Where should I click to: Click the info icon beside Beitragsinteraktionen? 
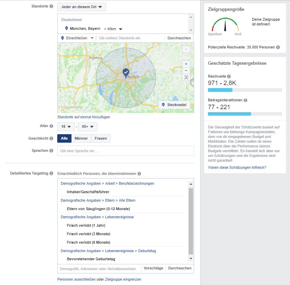[245, 100]
